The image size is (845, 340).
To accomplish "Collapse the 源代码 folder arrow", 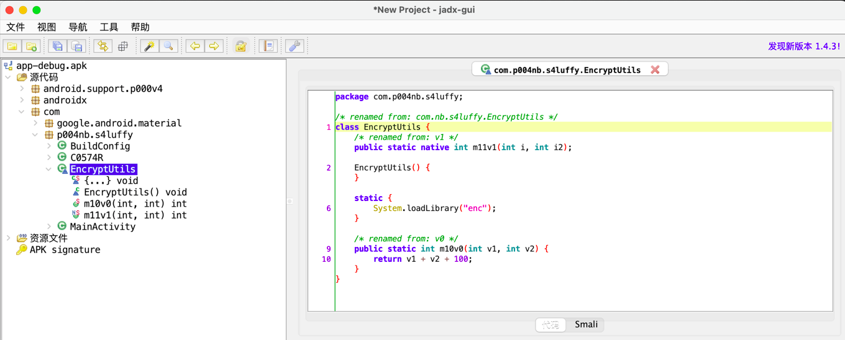I will (8, 78).
